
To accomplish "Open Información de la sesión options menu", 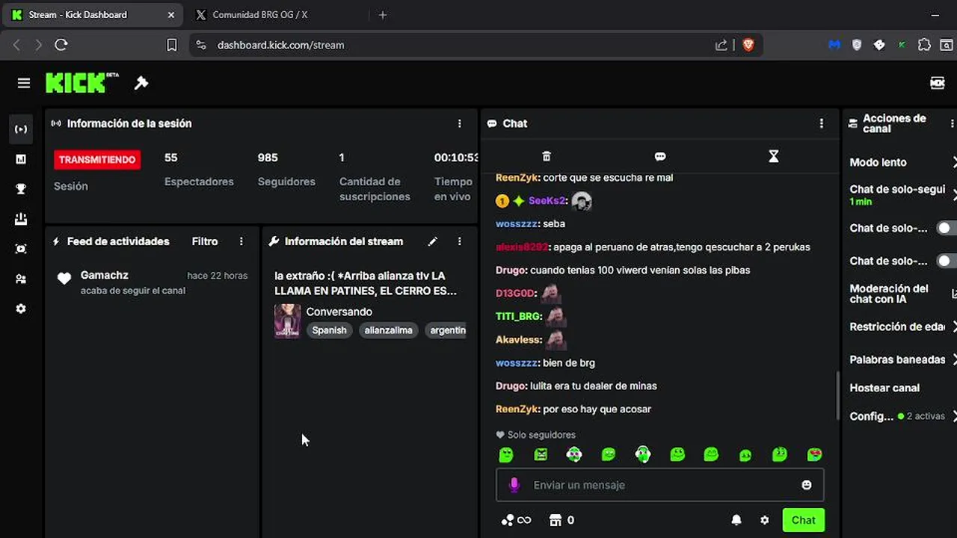I will tap(460, 123).
